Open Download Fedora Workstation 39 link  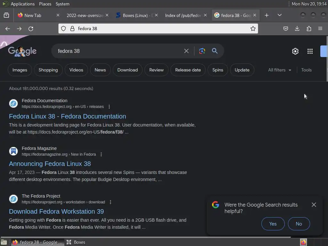(56, 211)
